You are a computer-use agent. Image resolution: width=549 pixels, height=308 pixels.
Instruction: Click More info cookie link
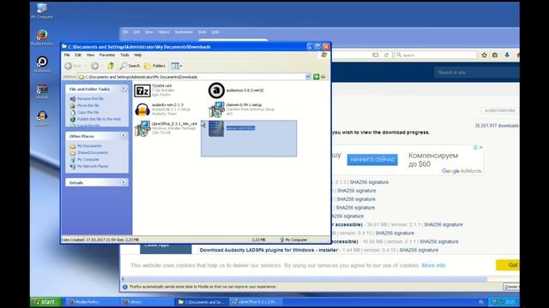click(x=433, y=265)
